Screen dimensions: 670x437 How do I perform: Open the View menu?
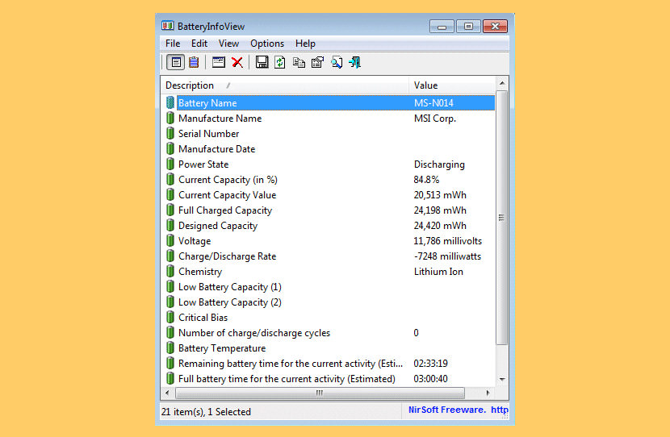pos(228,44)
